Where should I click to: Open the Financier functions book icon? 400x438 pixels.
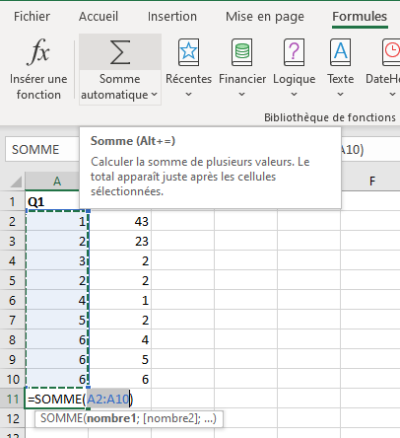pos(242,52)
